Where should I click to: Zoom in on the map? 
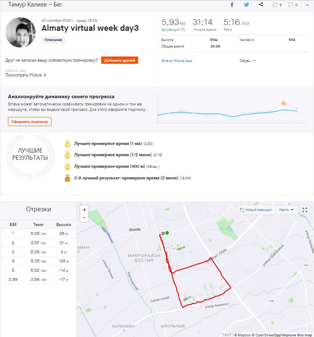point(84,210)
